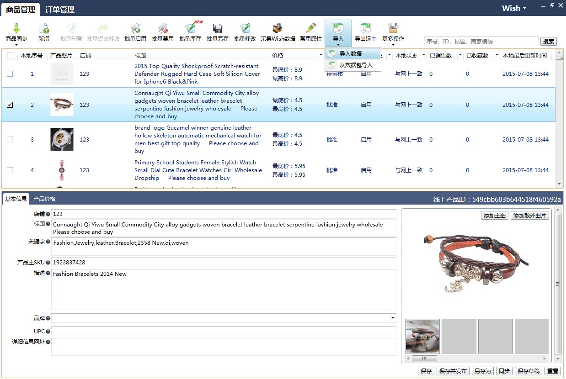
Task: Click the 重置 reset button
Action: pyautogui.click(x=553, y=371)
